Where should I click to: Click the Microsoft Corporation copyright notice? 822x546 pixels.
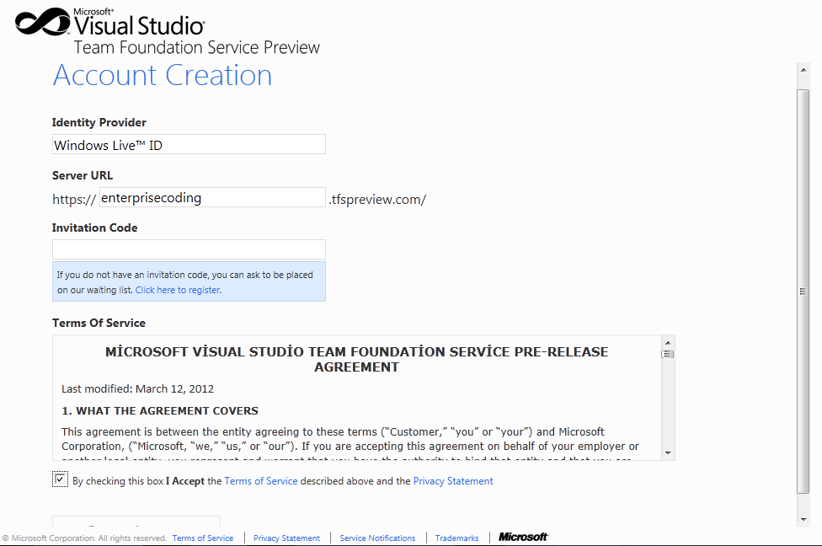coord(84,538)
